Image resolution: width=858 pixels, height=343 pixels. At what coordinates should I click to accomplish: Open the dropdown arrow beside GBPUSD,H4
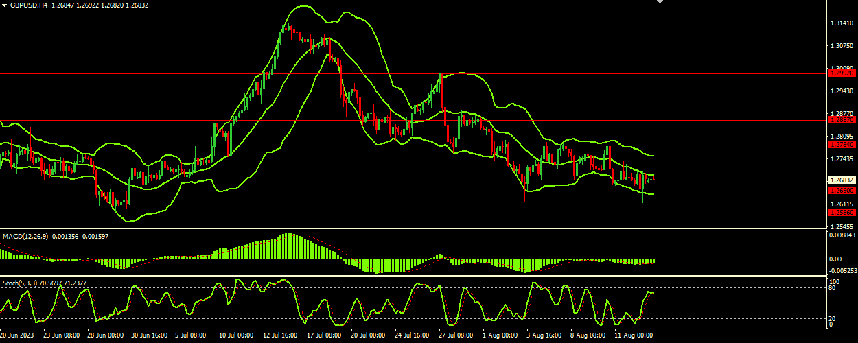click(x=4, y=5)
